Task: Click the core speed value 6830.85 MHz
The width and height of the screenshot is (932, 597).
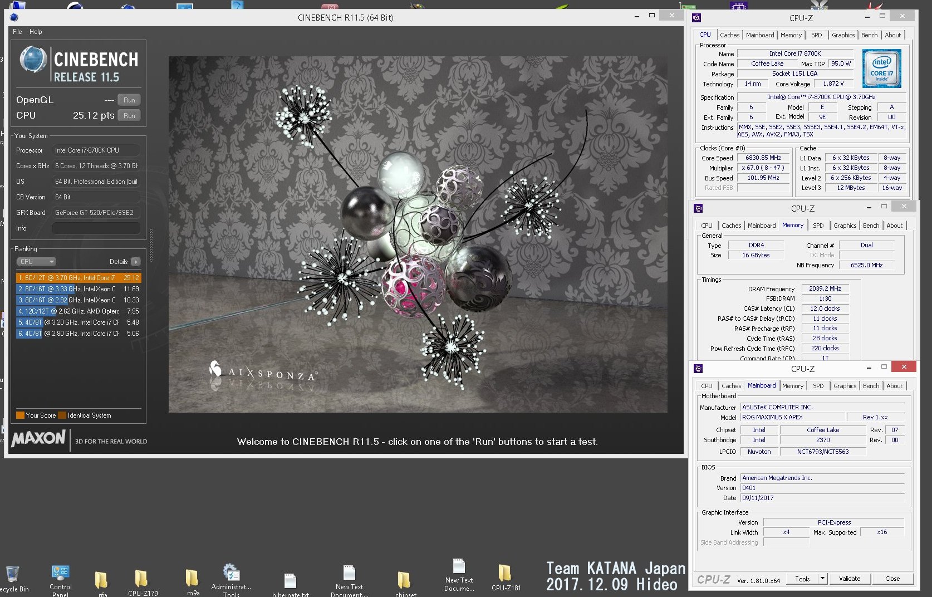Action: (763, 158)
